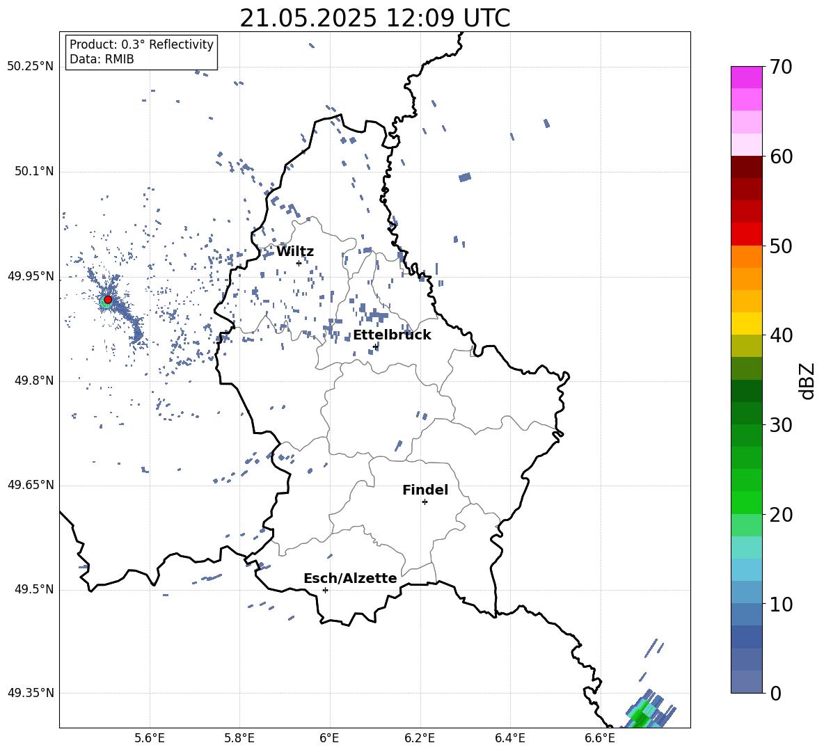Click the 5.6°E longitude label
The image size is (824, 752).
point(150,738)
